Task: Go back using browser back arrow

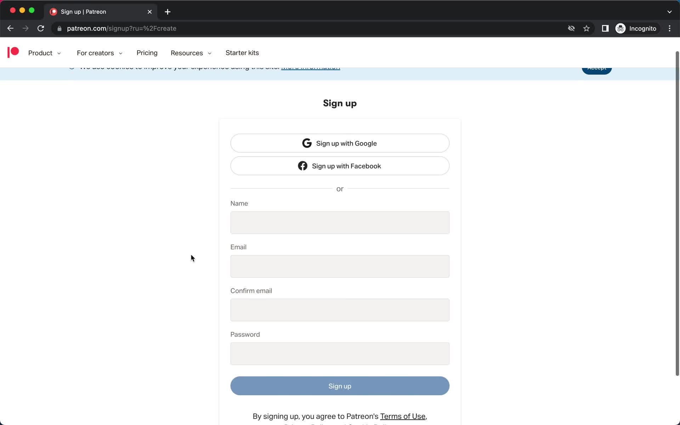Action: [x=10, y=28]
